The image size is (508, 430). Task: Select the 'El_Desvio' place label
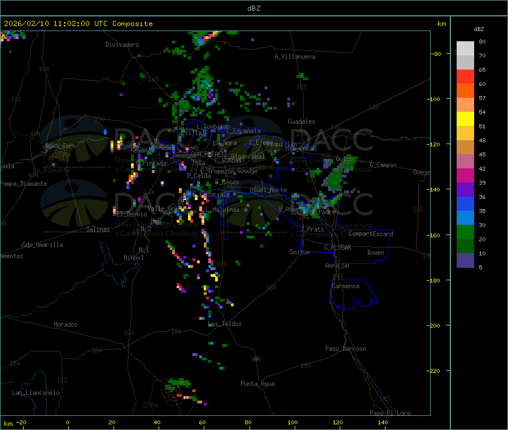132,214
